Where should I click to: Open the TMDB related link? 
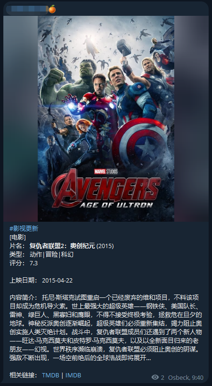[x=51, y=375]
